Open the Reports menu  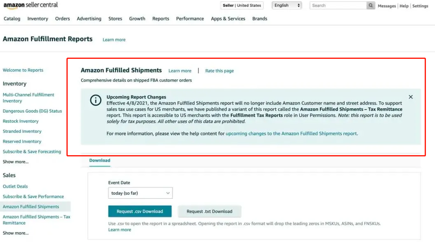pyautogui.click(x=161, y=19)
